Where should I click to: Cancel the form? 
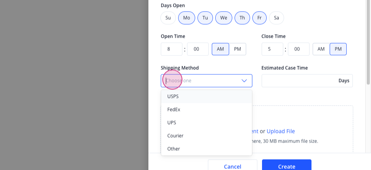click(233, 166)
